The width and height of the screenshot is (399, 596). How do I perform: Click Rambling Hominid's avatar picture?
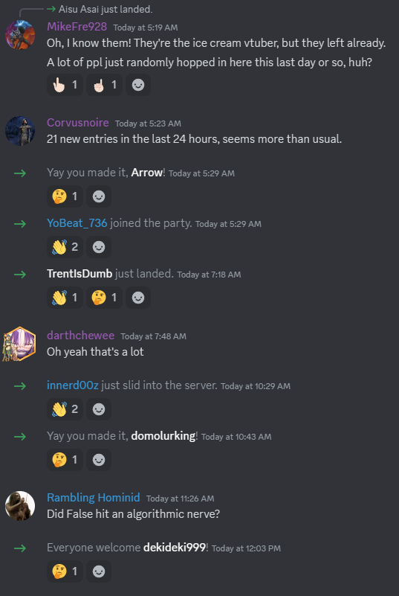(20, 506)
